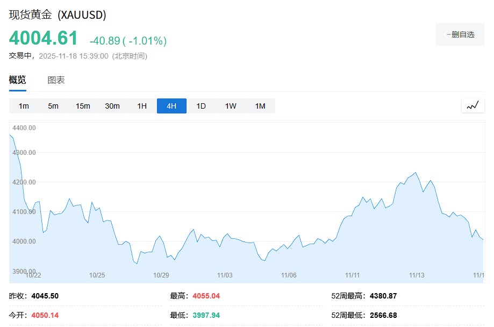Set chart interval to 15m
Viewport: 494px width, 327px height.
coord(83,106)
